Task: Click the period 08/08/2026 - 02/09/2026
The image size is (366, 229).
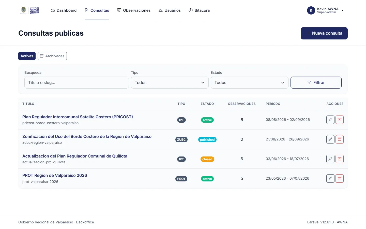Action: point(288,120)
